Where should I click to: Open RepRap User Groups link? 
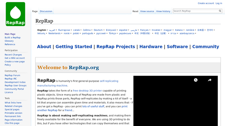tap(15, 85)
